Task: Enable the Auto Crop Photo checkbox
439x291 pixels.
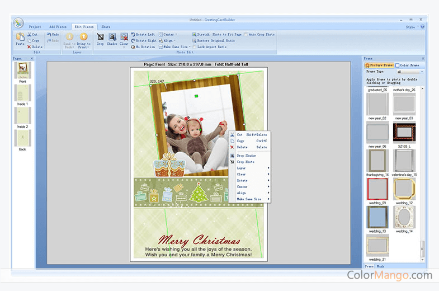Action: (246, 34)
